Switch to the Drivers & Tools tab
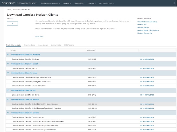Viewport: 177px width, 132px height. pos(29,45)
